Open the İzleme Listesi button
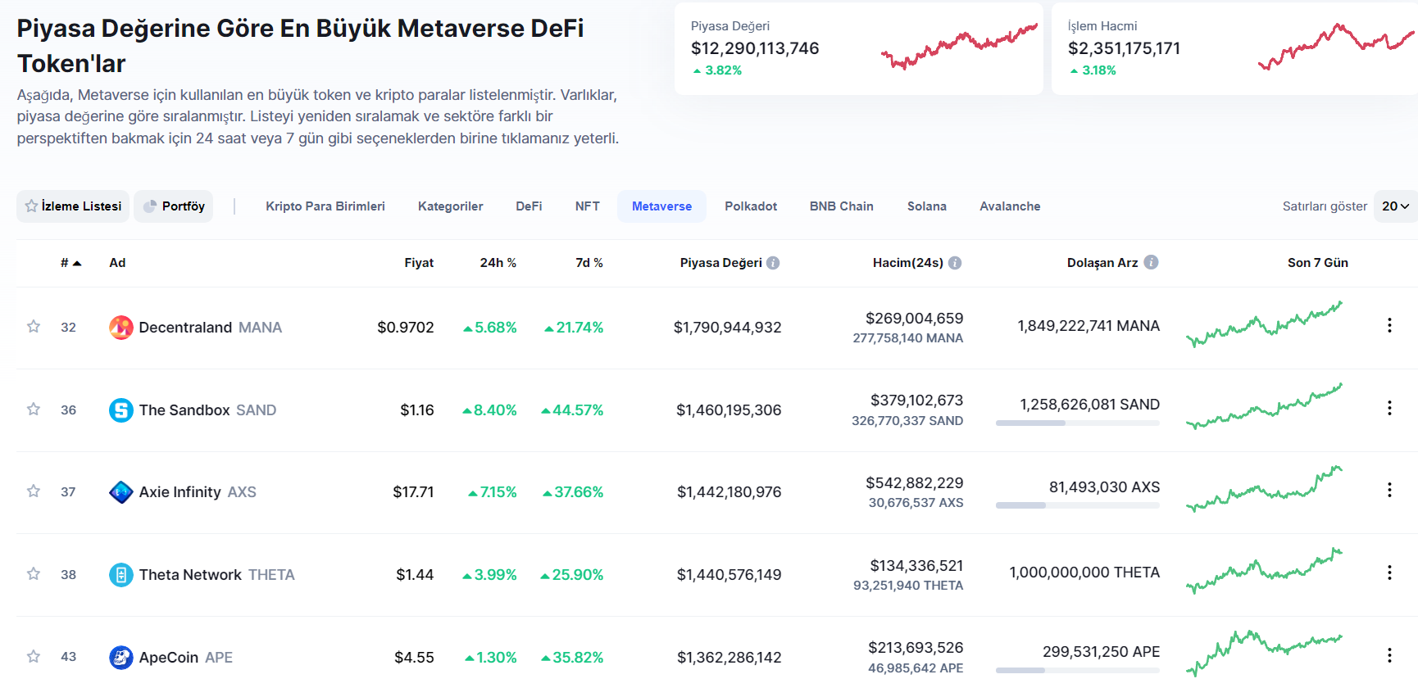Screen dimensions: 1418x697 pyautogui.click(x=74, y=206)
